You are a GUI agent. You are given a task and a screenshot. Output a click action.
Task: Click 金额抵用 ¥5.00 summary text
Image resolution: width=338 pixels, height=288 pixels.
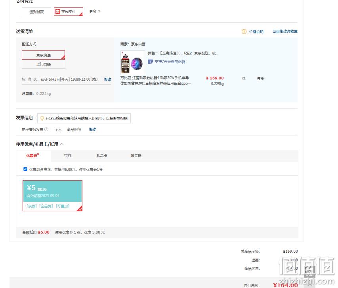pyautogui.click(x=36, y=232)
